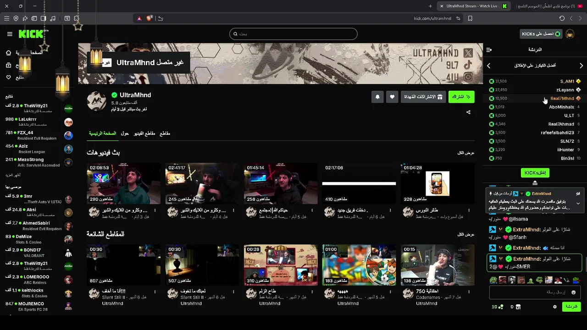Select the About channel tab

[125, 133]
